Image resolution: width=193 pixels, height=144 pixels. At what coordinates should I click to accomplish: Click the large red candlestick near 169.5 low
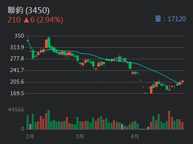(x=151, y=90)
